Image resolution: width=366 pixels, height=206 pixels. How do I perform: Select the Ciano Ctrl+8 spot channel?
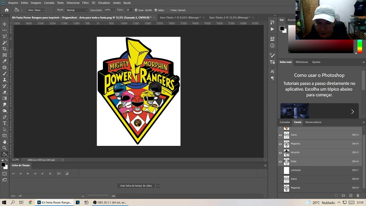pyautogui.click(x=320, y=179)
